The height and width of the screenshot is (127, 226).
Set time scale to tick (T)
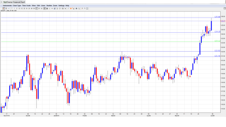12,9
